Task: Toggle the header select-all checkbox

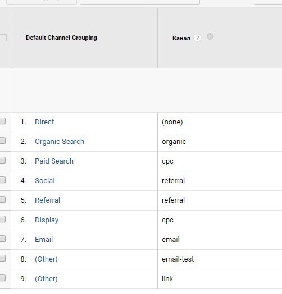Action: tap(3, 38)
